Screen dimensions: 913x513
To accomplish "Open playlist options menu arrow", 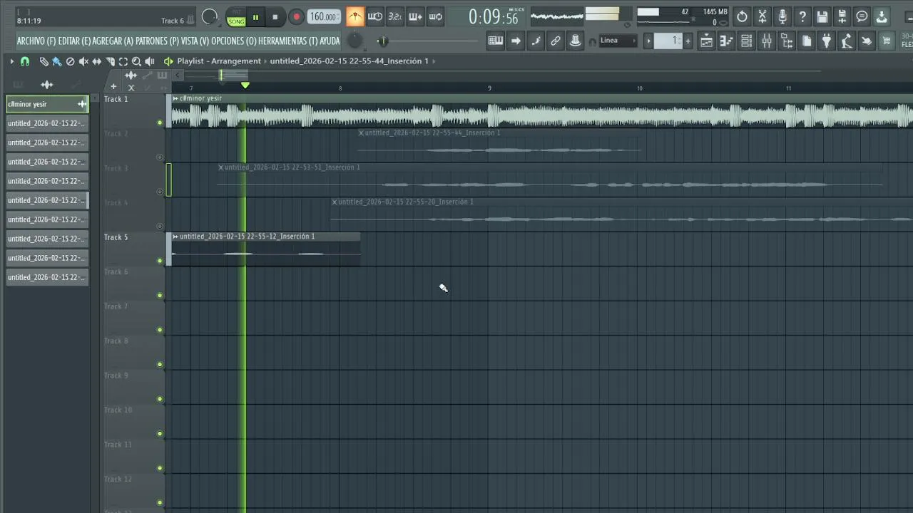I will tap(12, 61).
